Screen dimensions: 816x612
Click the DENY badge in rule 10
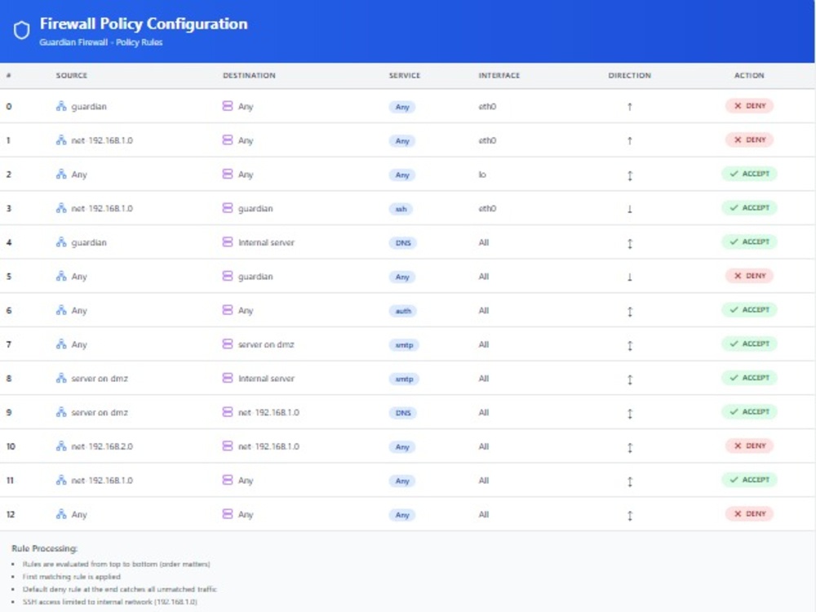coord(749,446)
